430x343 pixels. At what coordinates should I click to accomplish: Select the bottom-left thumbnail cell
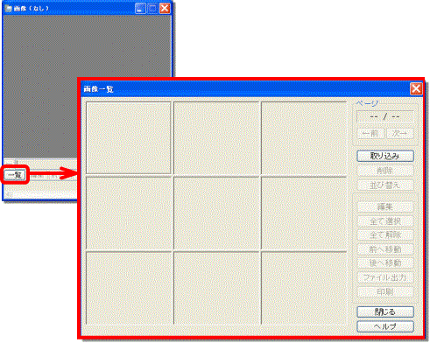coord(129,288)
